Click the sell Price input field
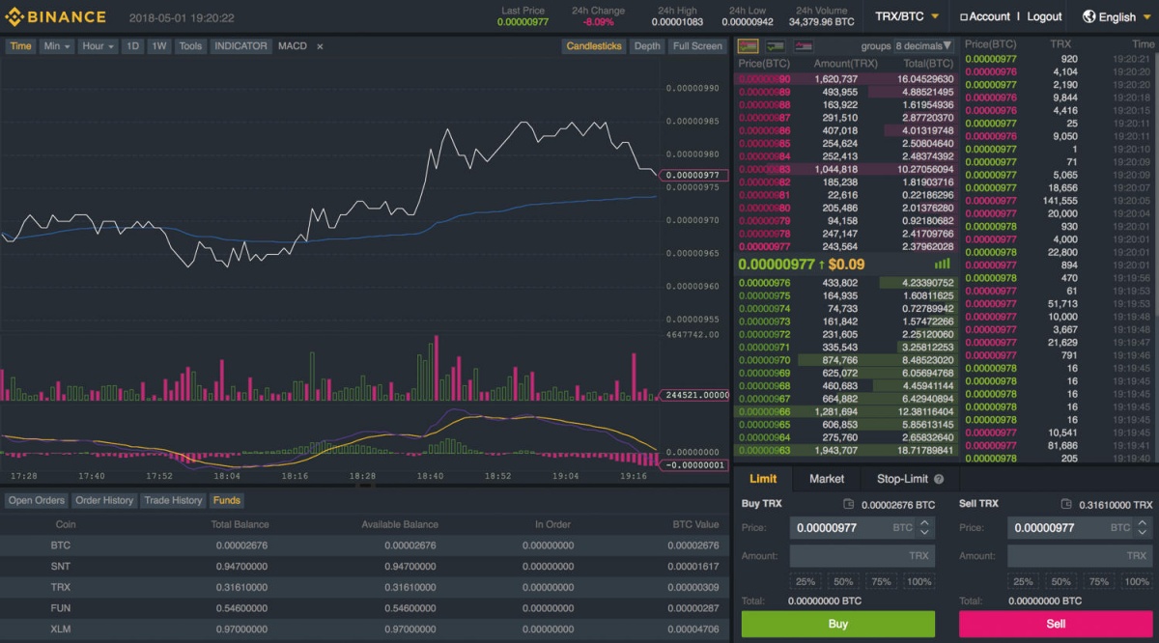 [1080, 528]
